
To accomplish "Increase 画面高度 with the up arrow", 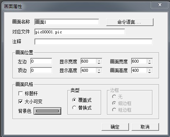I will click(149, 69).
